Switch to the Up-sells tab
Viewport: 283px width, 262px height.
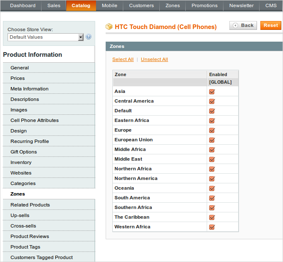(49, 215)
